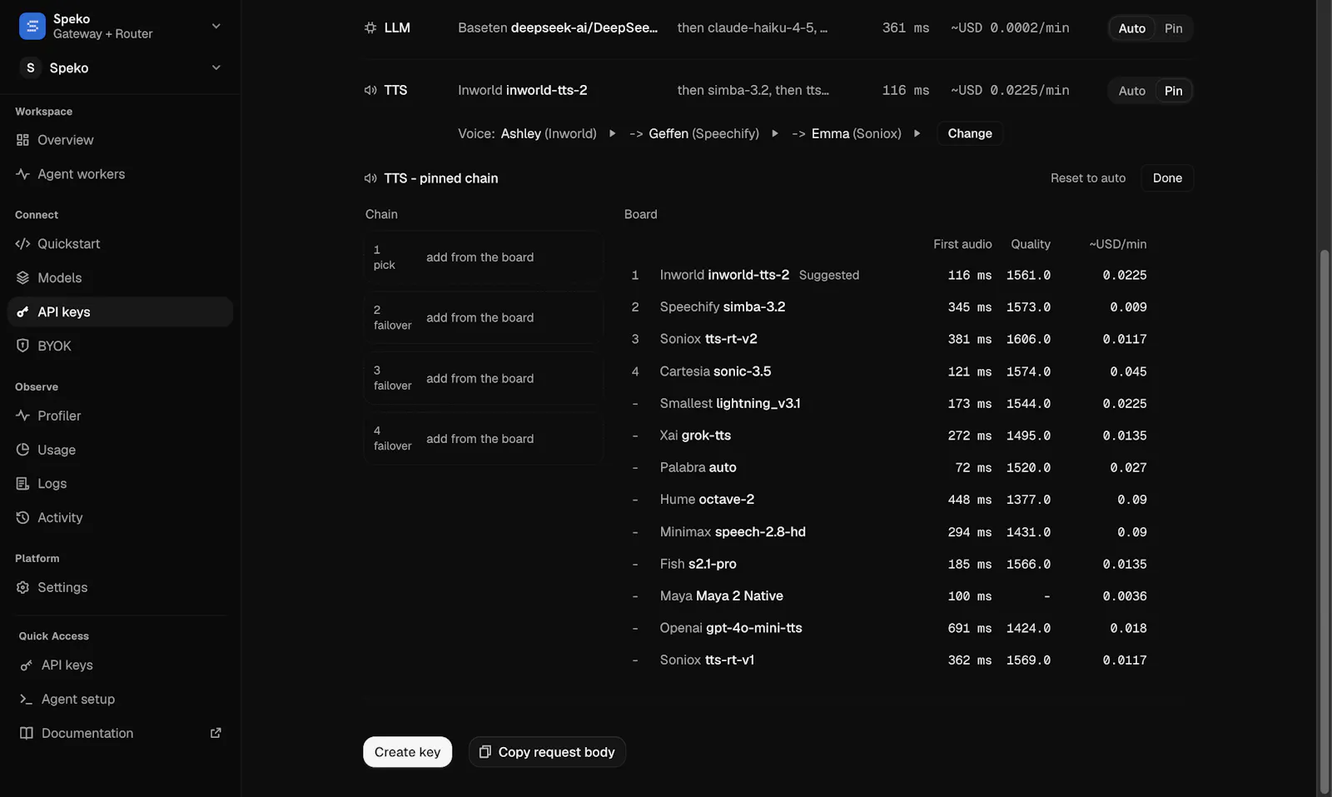Click the Activity history icon
The height and width of the screenshot is (797, 1332).
click(x=22, y=518)
